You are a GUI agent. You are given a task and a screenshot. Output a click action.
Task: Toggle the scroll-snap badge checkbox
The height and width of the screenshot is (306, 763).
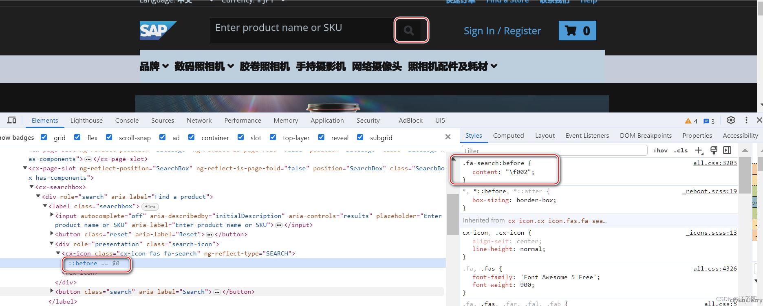pos(109,137)
